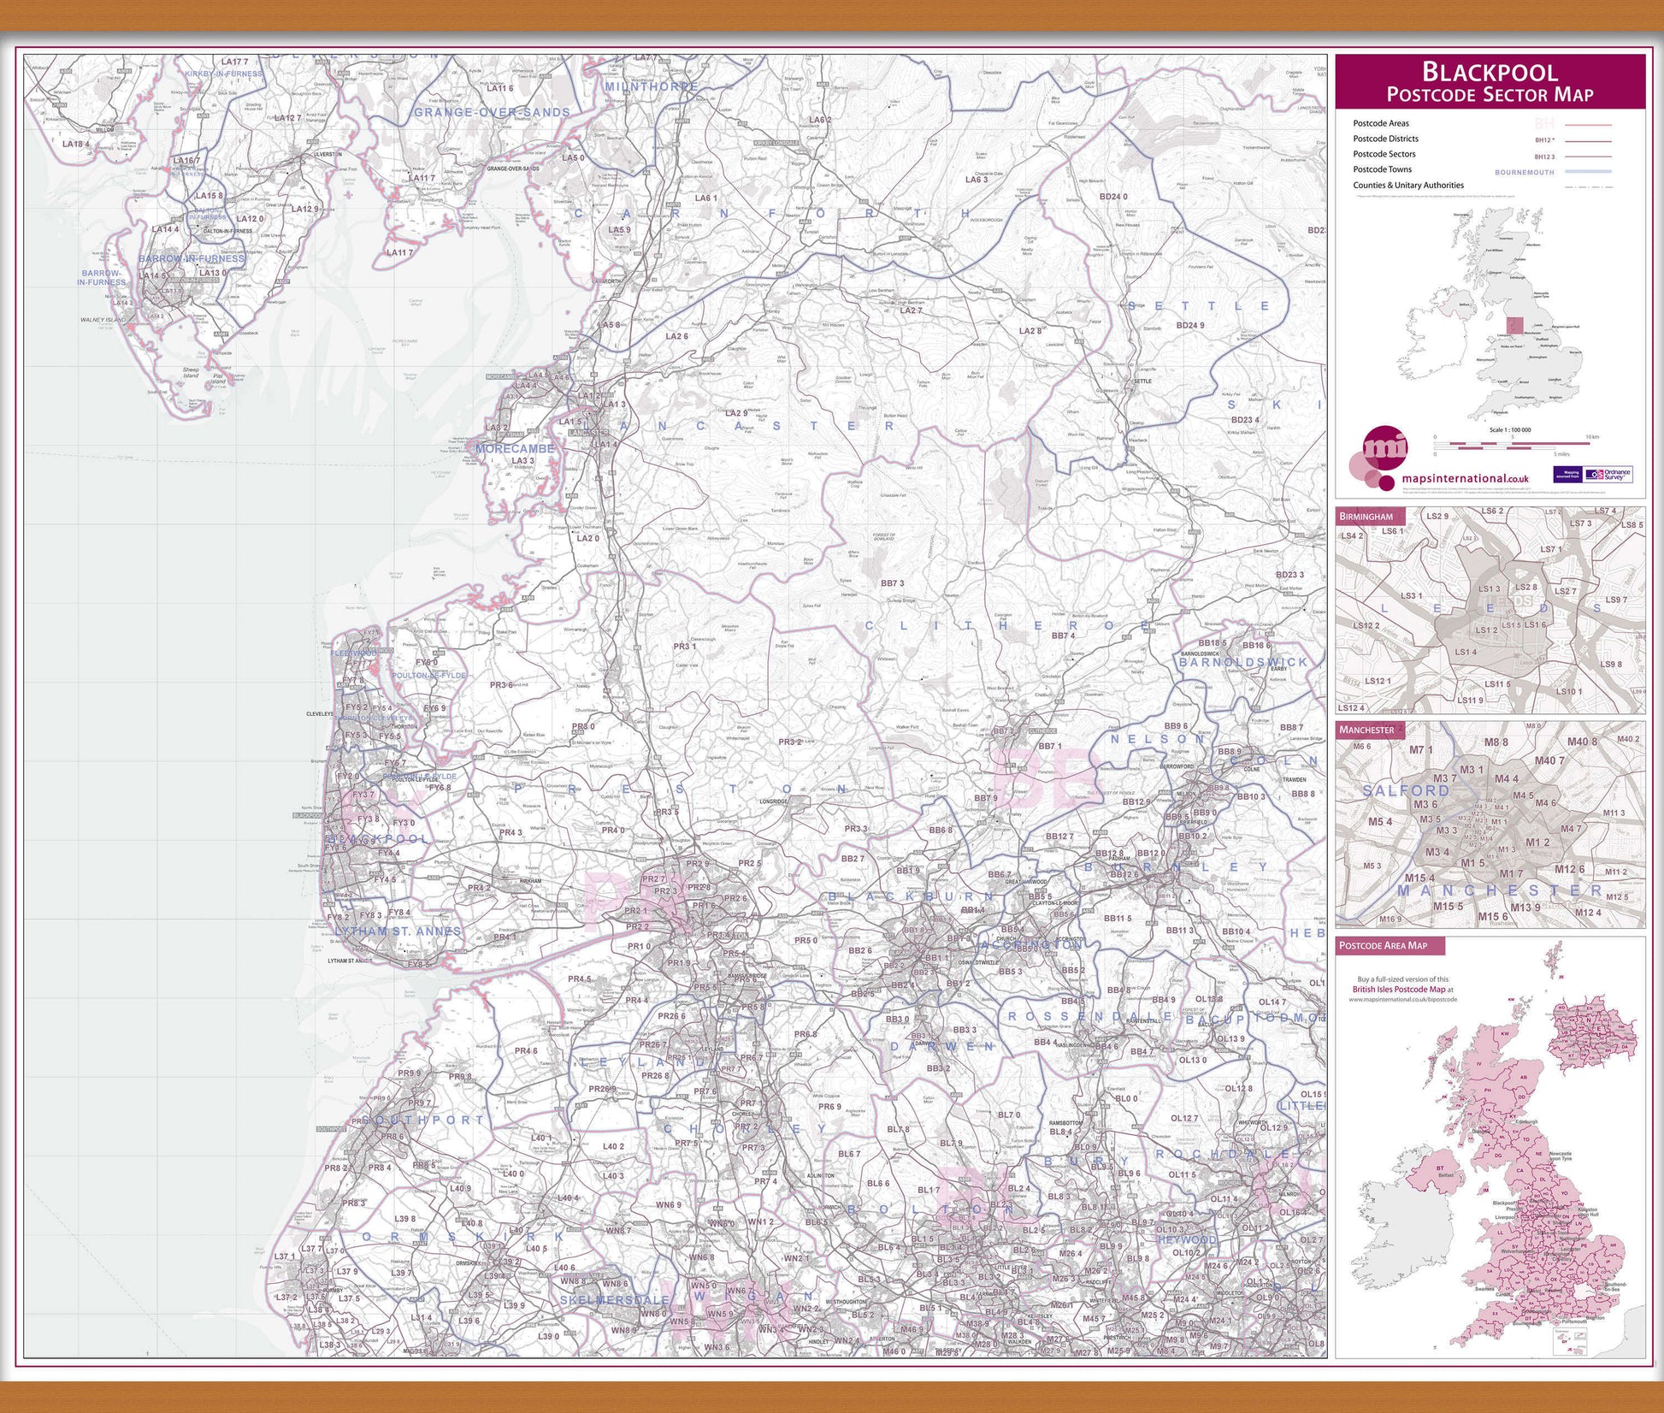
Task: Click the 'LYTHAM ST. ANNES' town label
Action: 398,931
